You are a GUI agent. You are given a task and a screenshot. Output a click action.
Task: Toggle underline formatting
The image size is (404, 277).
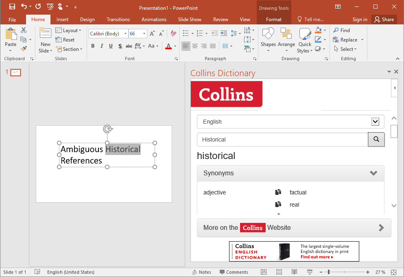(x=111, y=46)
